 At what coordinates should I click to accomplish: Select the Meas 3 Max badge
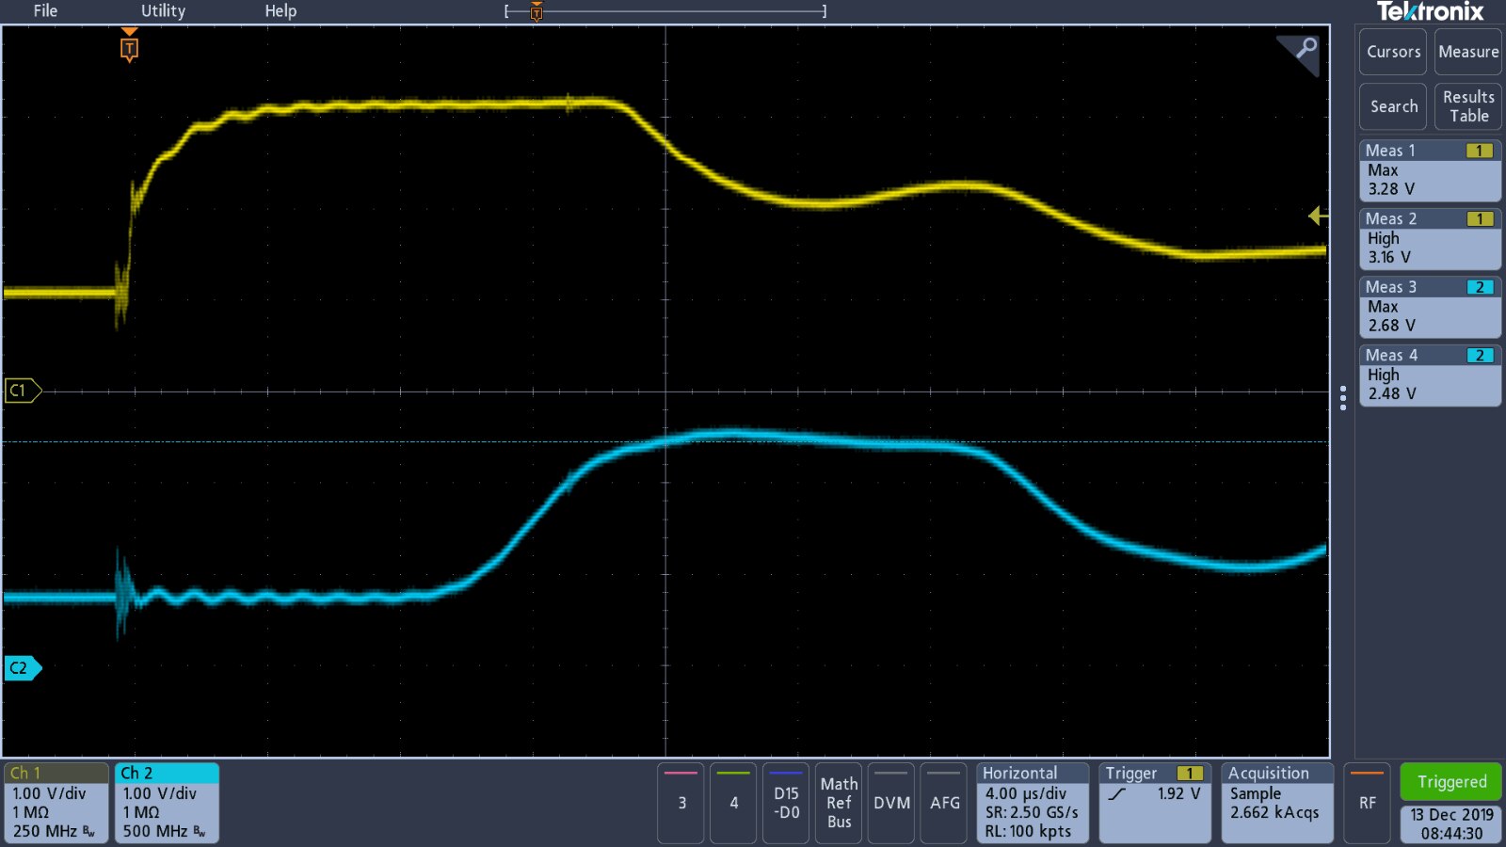(1430, 307)
